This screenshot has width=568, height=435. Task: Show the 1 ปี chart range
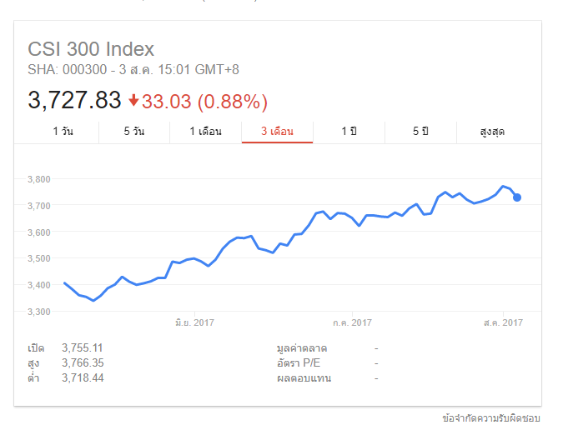coord(349,132)
